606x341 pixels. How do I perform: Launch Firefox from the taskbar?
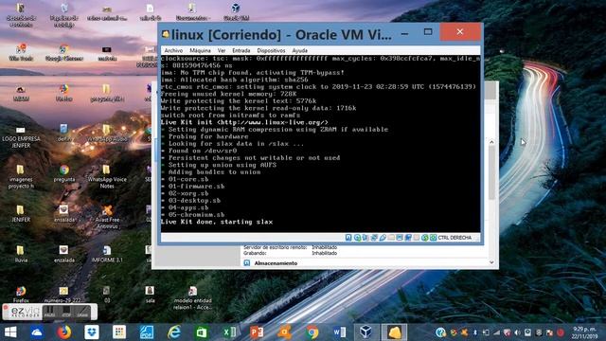click(x=64, y=332)
